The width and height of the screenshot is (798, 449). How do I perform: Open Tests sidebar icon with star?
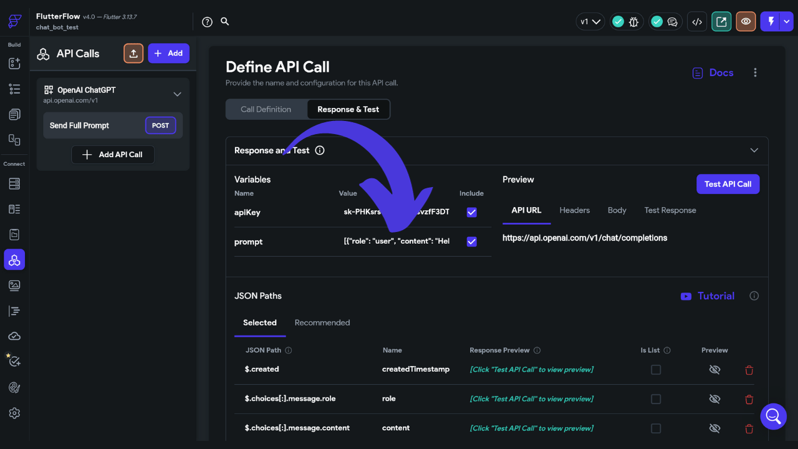point(14,362)
